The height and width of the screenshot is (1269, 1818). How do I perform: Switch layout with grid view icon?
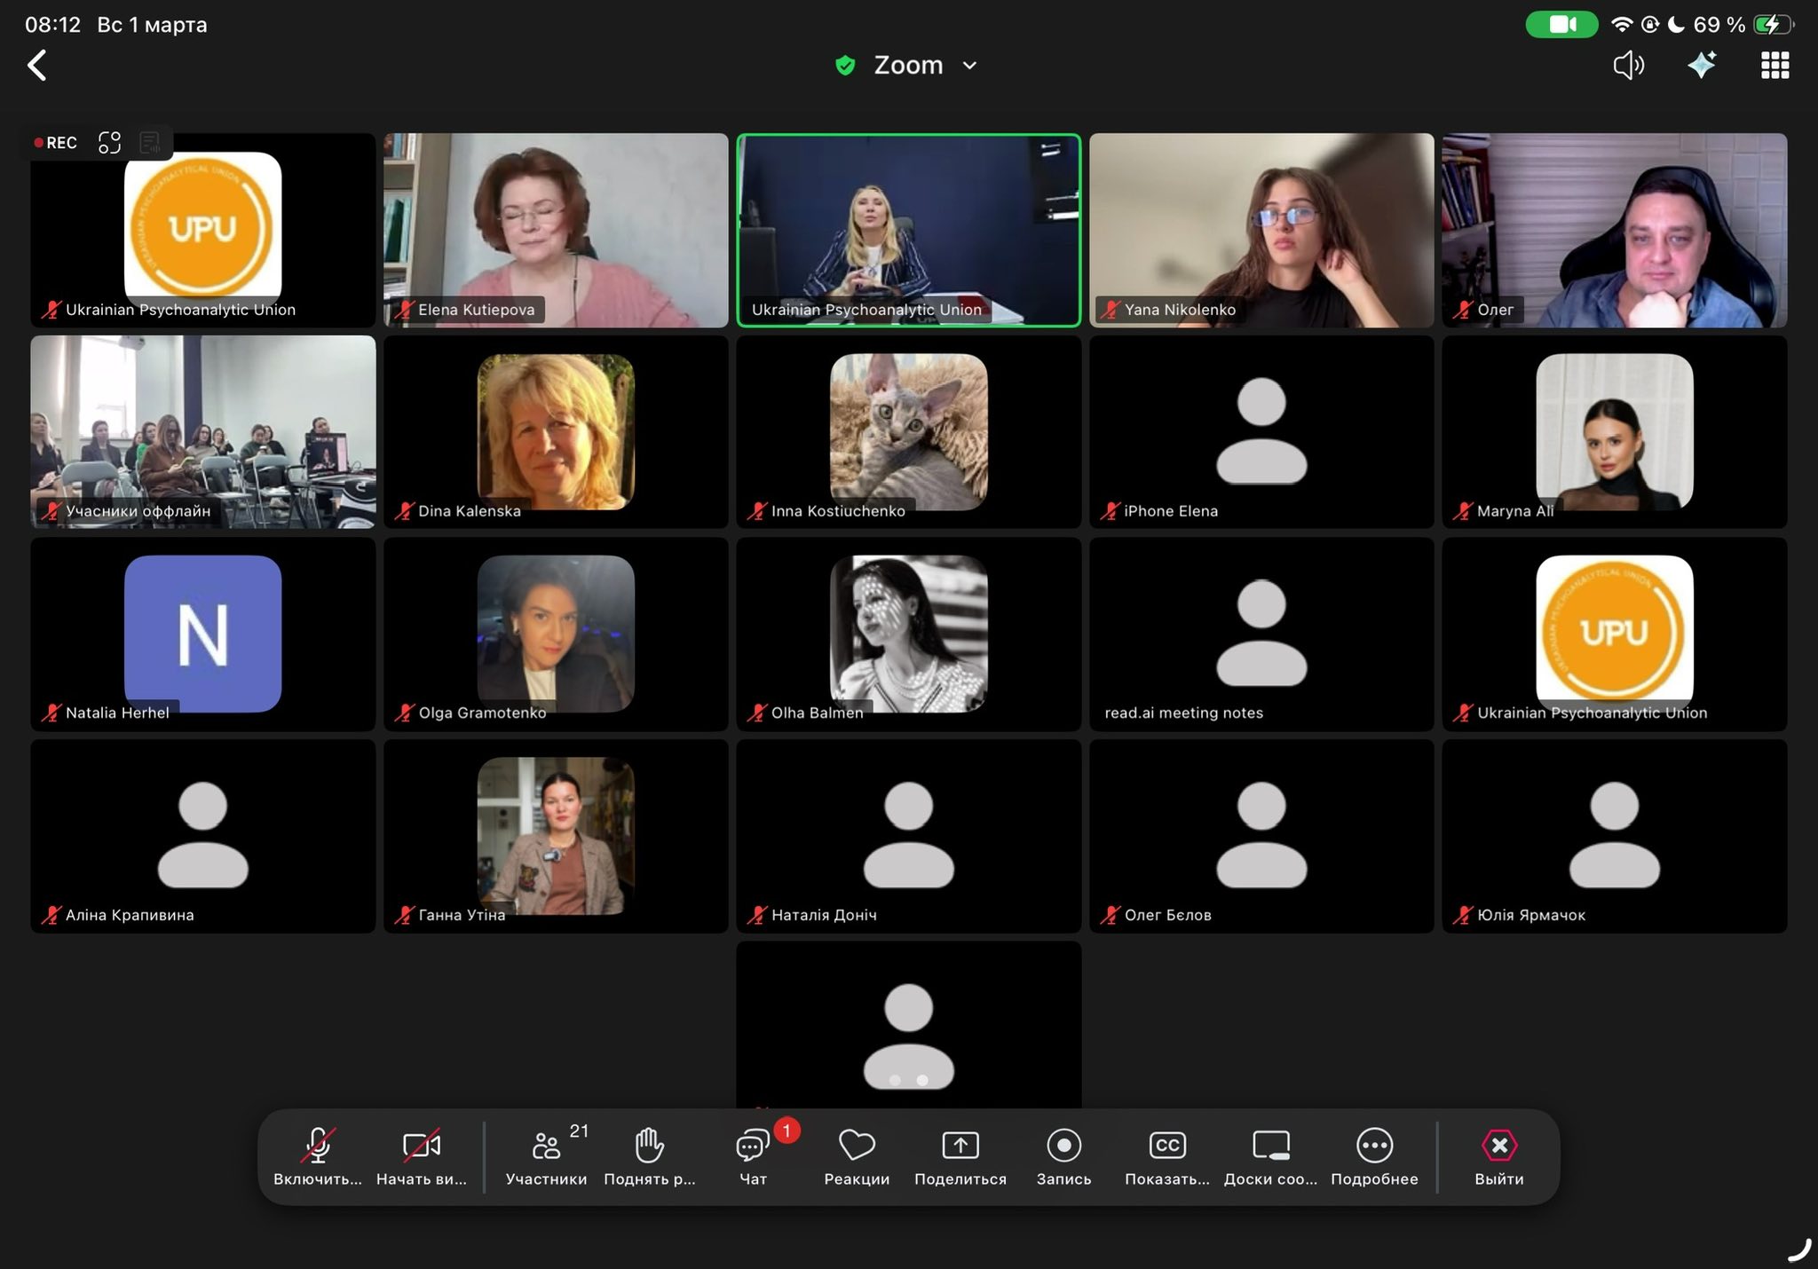point(1775,65)
